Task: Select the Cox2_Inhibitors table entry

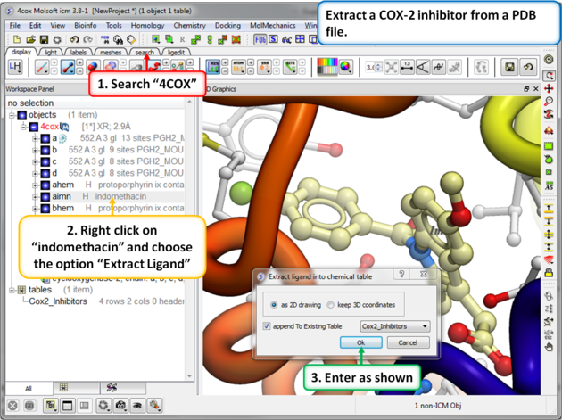Action: point(58,301)
